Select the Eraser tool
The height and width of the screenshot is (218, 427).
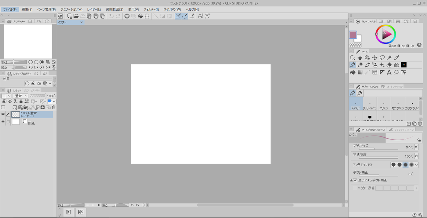point(389,65)
